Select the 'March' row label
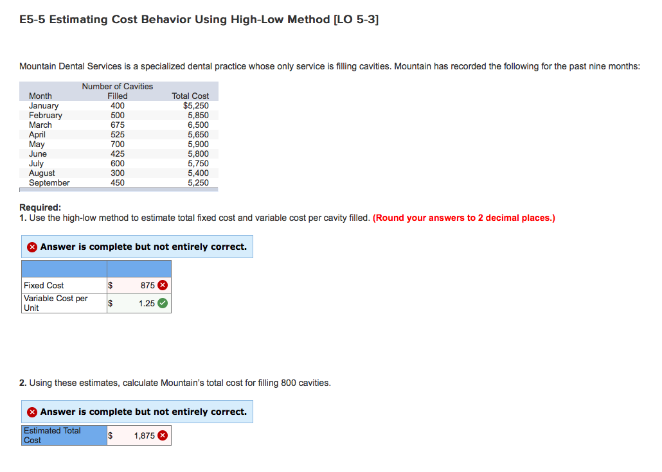Viewport: 662px width, 472px height. [40, 125]
